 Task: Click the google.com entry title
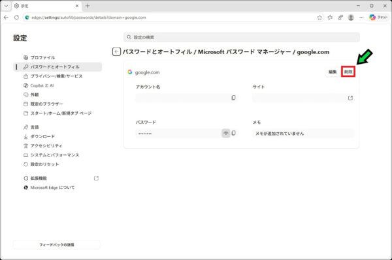(x=147, y=72)
